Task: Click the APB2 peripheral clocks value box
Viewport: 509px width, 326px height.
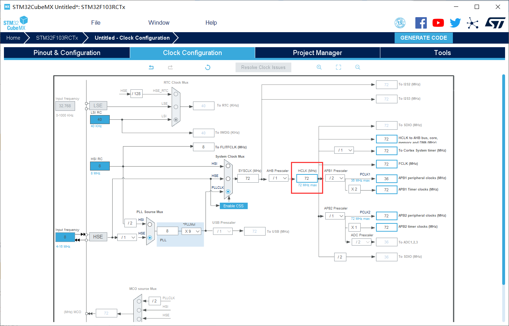Action: pos(387,216)
